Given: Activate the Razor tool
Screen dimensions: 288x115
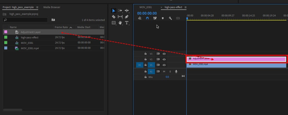Looking at the screenshot, I should point(114,17).
